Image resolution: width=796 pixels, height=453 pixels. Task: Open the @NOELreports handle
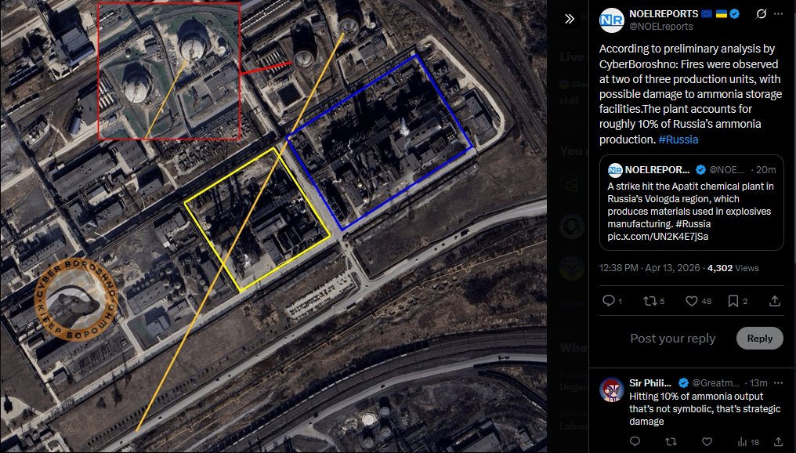pos(661,27)
